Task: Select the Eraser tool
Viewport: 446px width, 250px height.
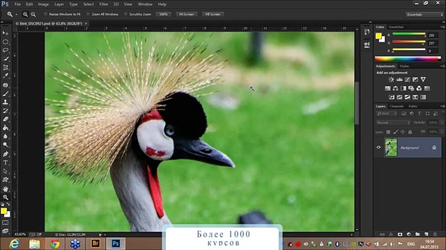Action: [6, 119]
